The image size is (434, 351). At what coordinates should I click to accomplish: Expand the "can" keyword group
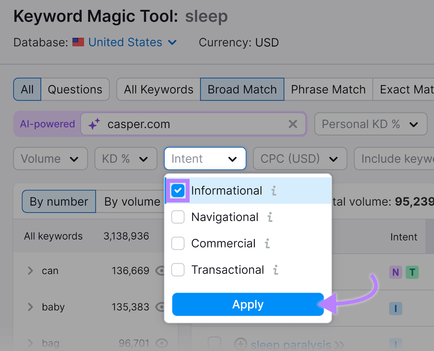tap(30, 270)
